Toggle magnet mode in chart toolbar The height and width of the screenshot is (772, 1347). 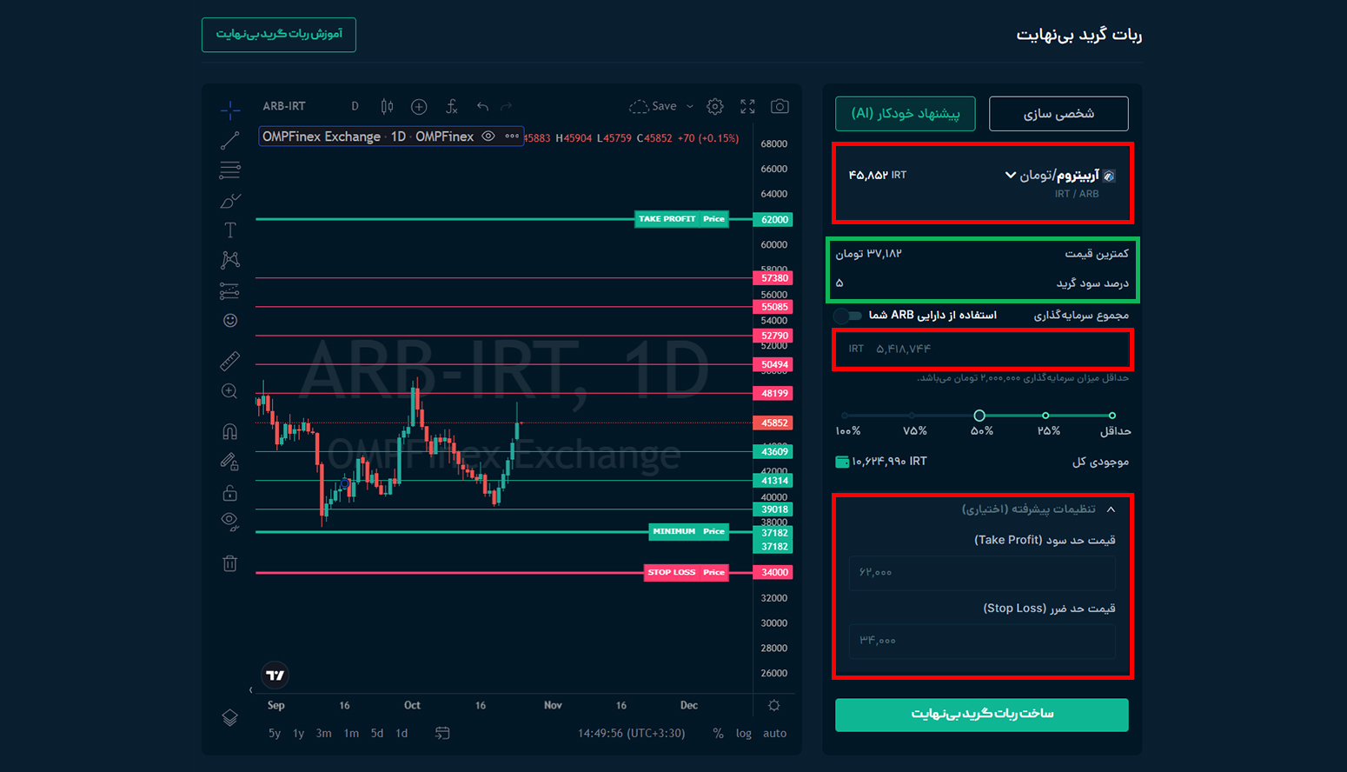229,431
